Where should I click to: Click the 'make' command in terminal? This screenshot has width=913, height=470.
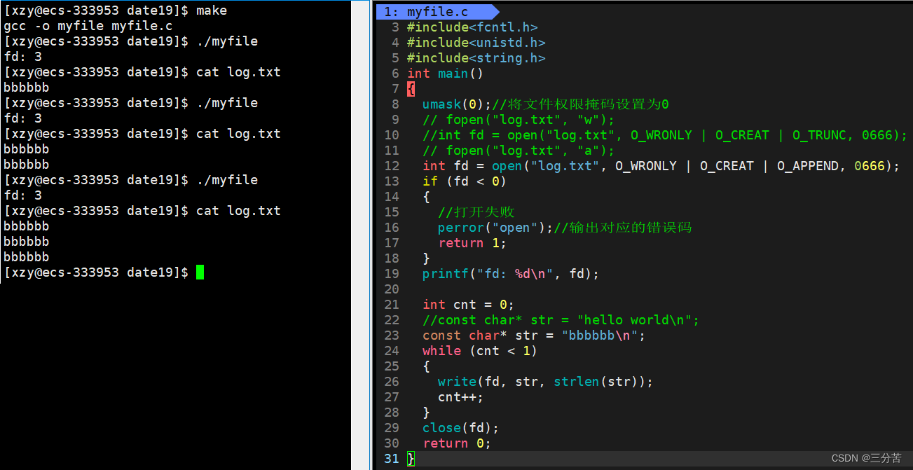[212, 11]
